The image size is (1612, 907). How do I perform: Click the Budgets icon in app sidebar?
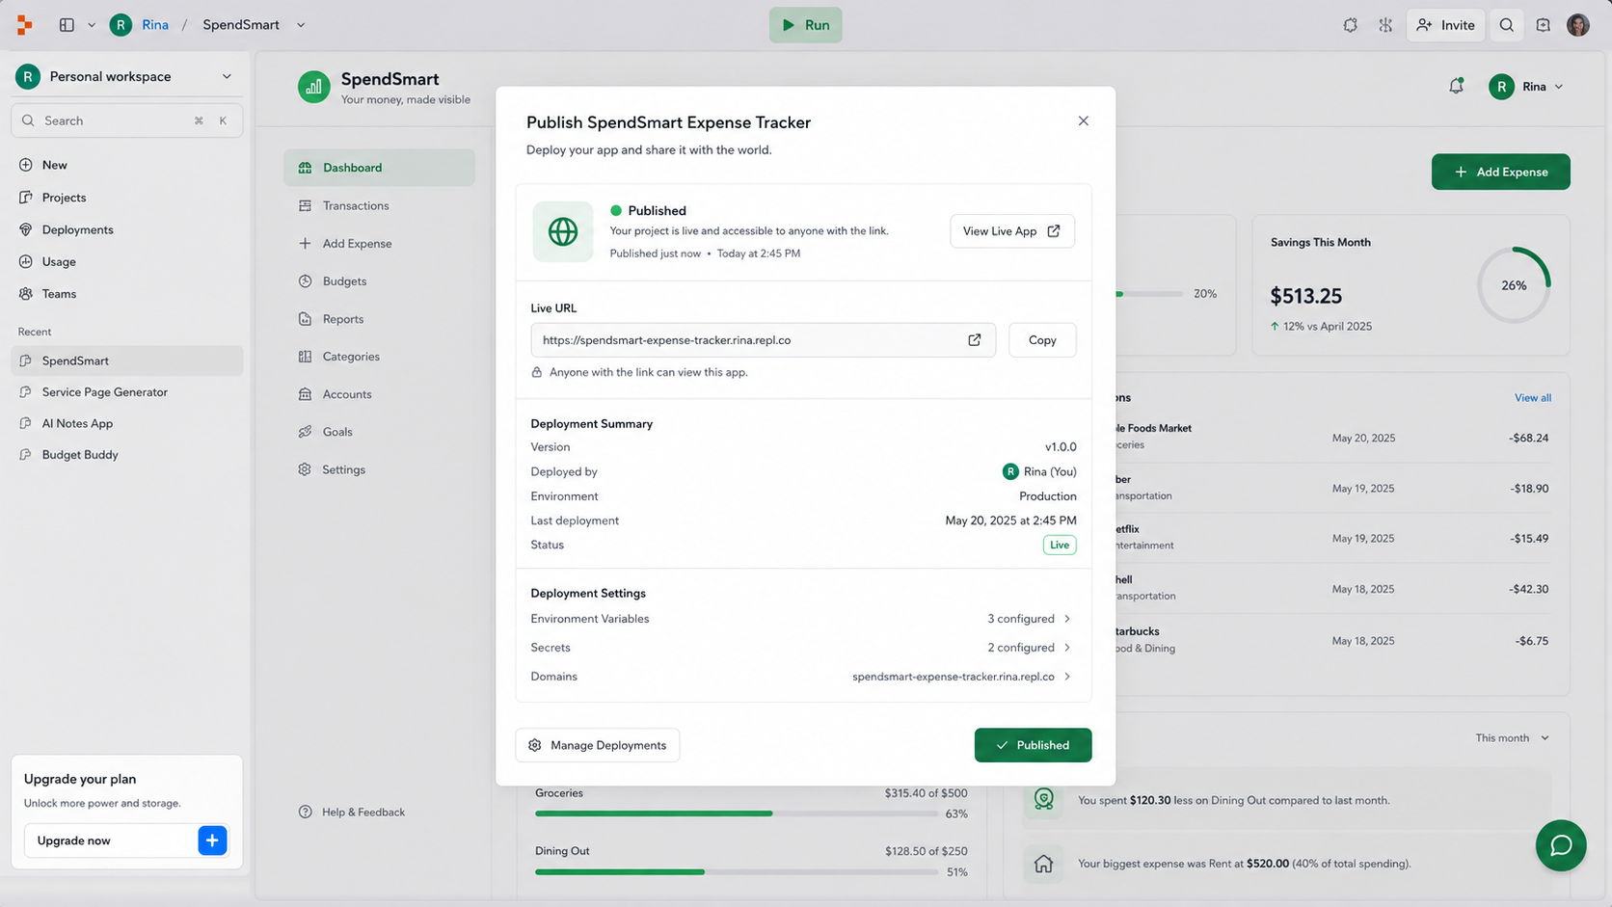(305, 281)
